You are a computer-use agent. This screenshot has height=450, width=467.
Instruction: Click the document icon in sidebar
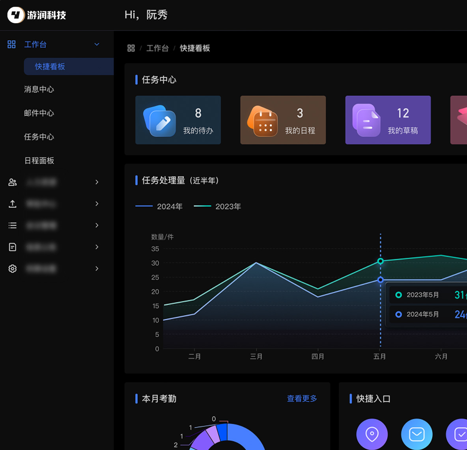(x=12, y=247)
